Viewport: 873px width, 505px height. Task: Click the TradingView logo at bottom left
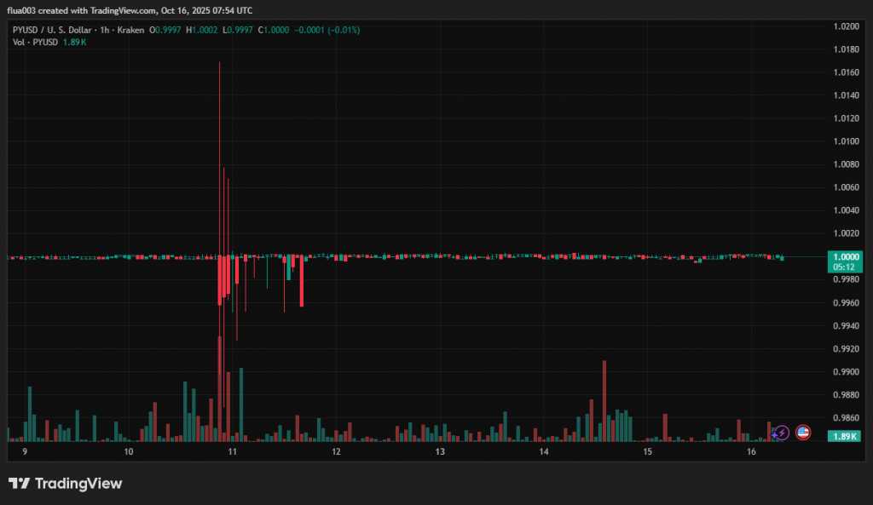tap(66, 484)
